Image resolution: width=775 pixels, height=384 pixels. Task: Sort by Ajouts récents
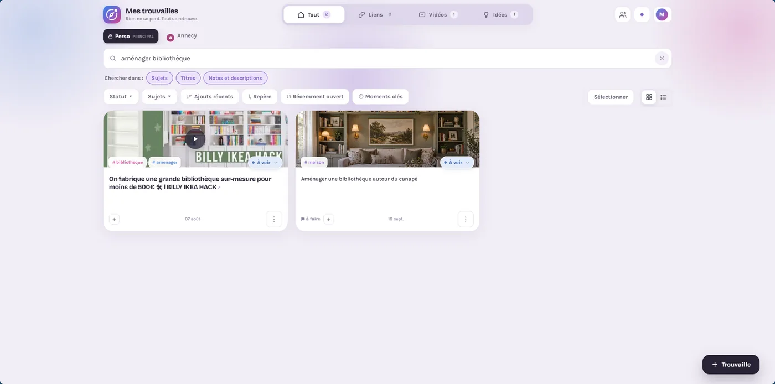(x=210, y=97)
